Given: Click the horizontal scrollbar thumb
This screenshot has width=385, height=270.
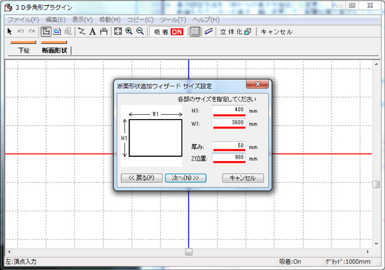Looking at the screenshot, I should pos(188,252).
